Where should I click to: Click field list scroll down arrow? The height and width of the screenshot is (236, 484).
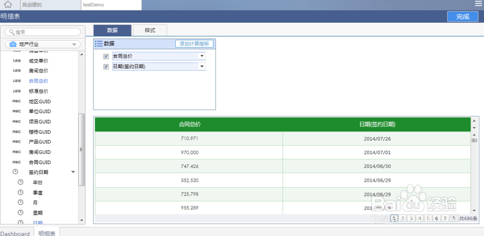[x=81, y=220]
